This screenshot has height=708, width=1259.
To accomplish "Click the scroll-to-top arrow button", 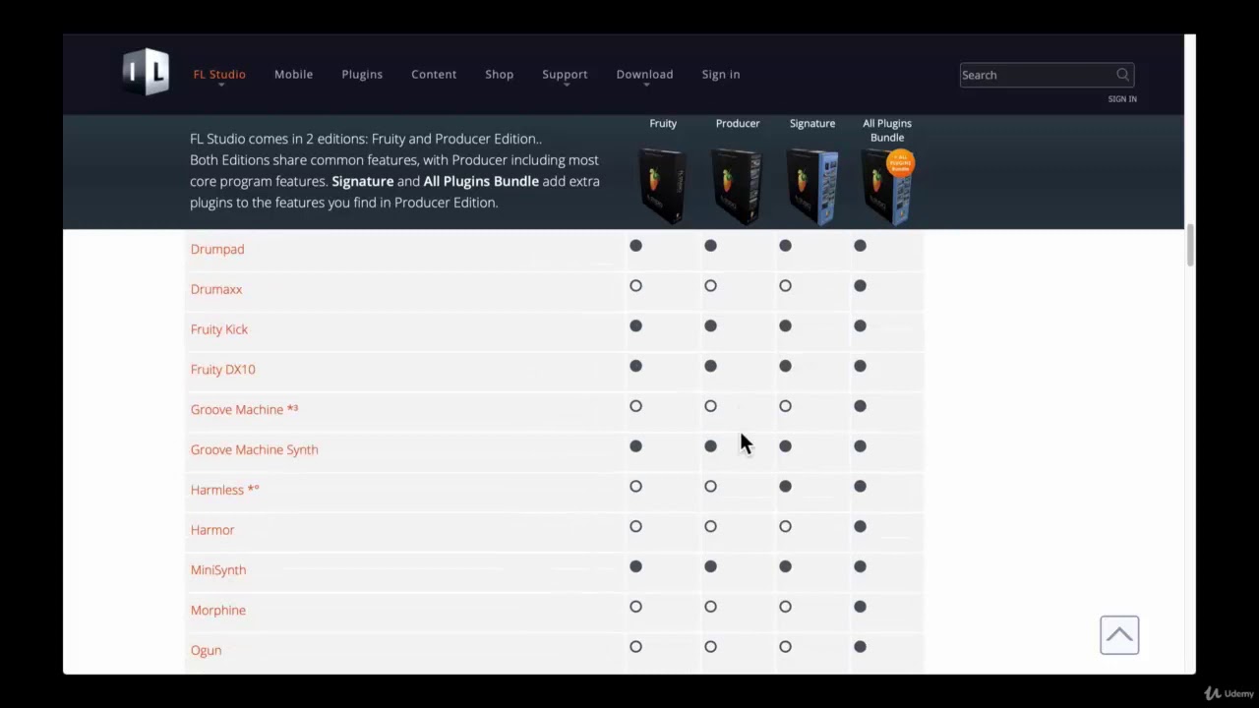I will tap(1119, 635).
